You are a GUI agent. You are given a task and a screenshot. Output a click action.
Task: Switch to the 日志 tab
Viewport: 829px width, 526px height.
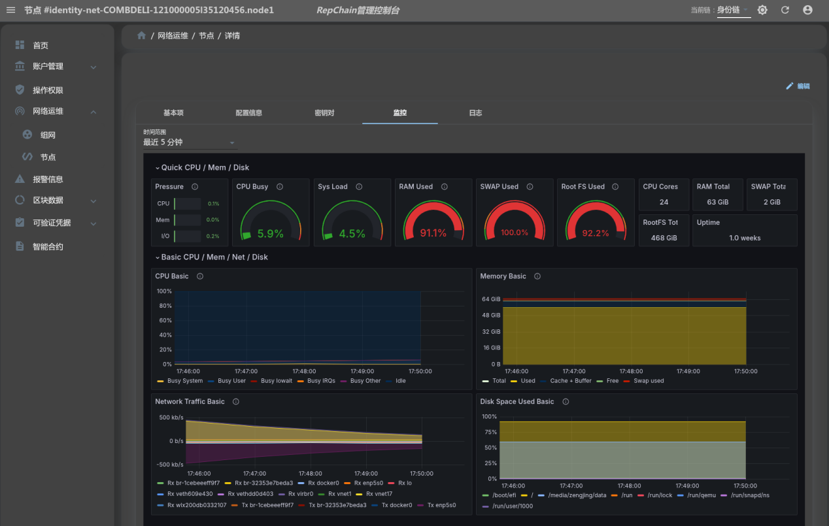pos(475,113)
